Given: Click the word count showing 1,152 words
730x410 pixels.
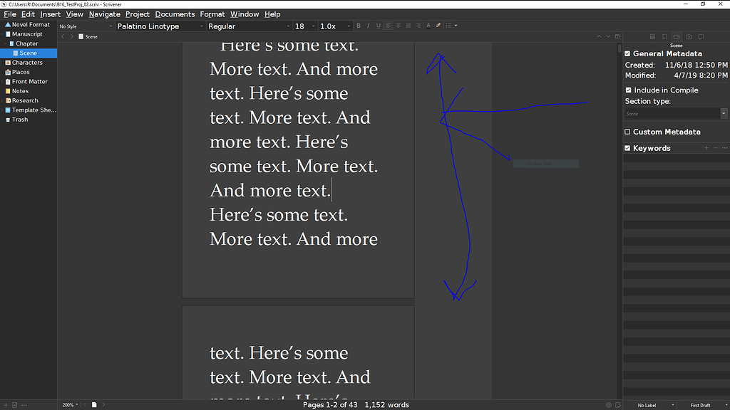Looking at the screenshot, I should point(386,404).
